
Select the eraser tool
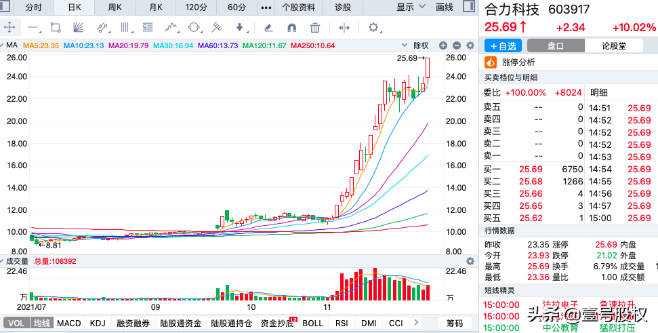[268, 28]
